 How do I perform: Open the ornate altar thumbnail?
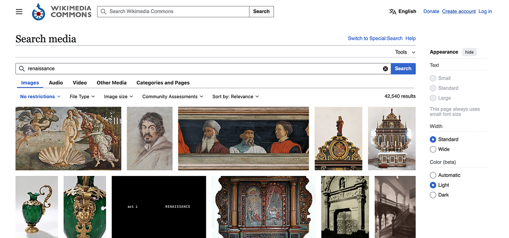point(392,139)
